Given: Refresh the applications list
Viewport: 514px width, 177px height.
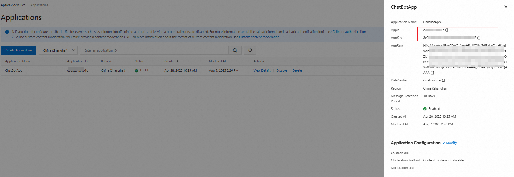Looking at the screenshot, I should tap(250, 50).
